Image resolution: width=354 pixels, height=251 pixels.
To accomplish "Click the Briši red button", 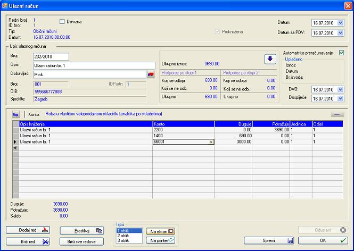I will [28, 241].
